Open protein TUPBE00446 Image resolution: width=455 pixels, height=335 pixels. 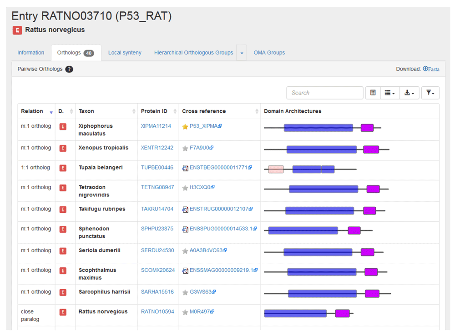[157, 167]
